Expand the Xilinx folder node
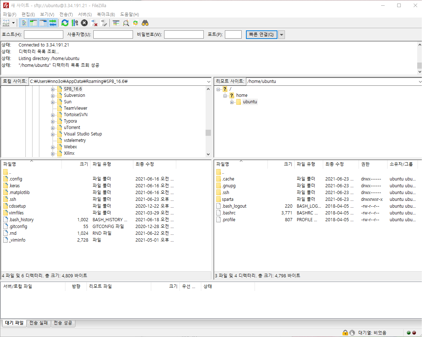 coord(53,154)
